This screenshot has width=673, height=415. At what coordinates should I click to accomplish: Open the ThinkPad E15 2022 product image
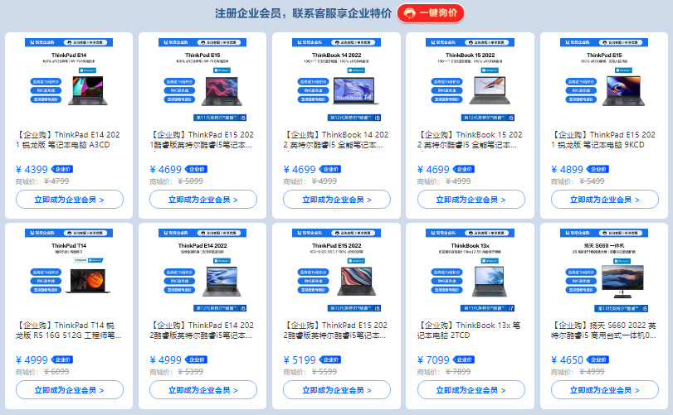337,270
